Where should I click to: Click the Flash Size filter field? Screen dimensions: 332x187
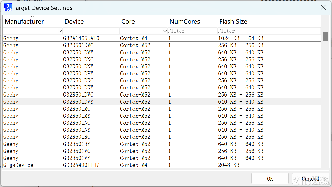(269, 31)
